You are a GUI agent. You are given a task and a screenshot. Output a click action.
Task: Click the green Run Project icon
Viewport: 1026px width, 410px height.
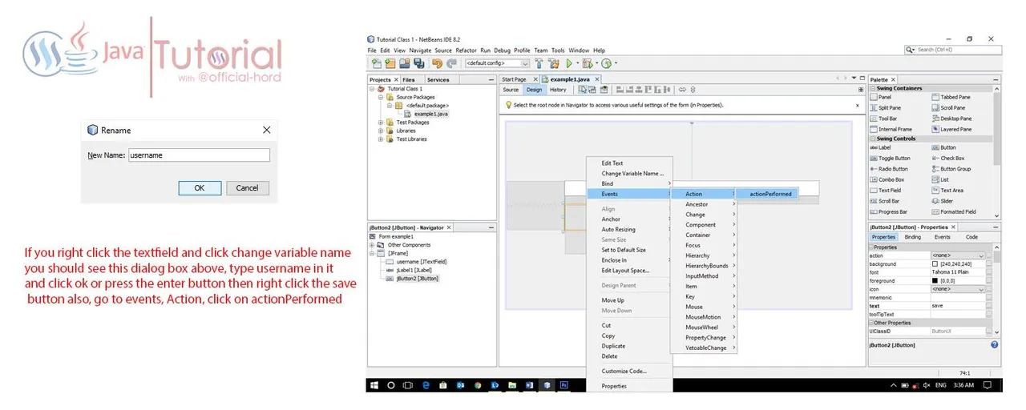click(569, 63)
